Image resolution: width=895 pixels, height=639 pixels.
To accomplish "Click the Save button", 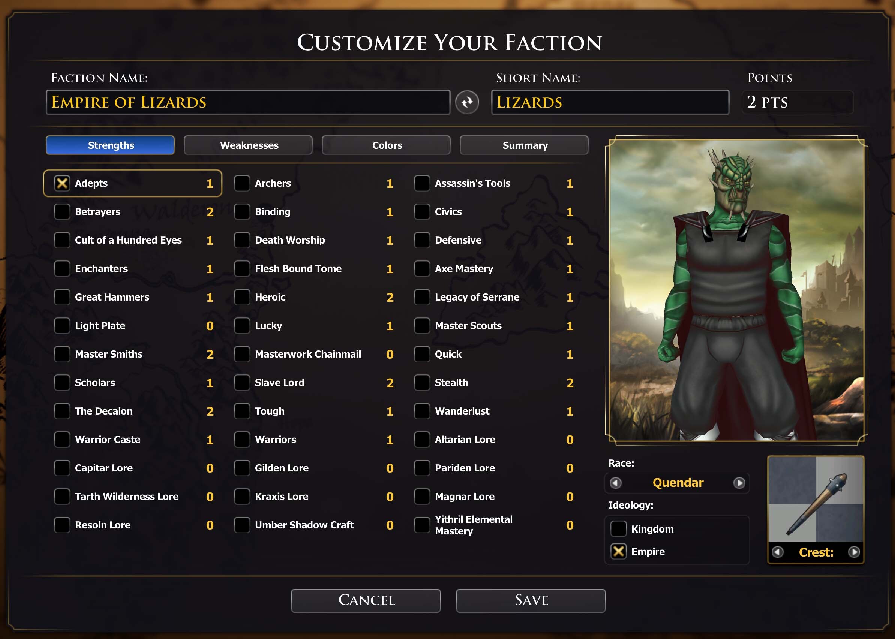I will [x=531, y=600].
